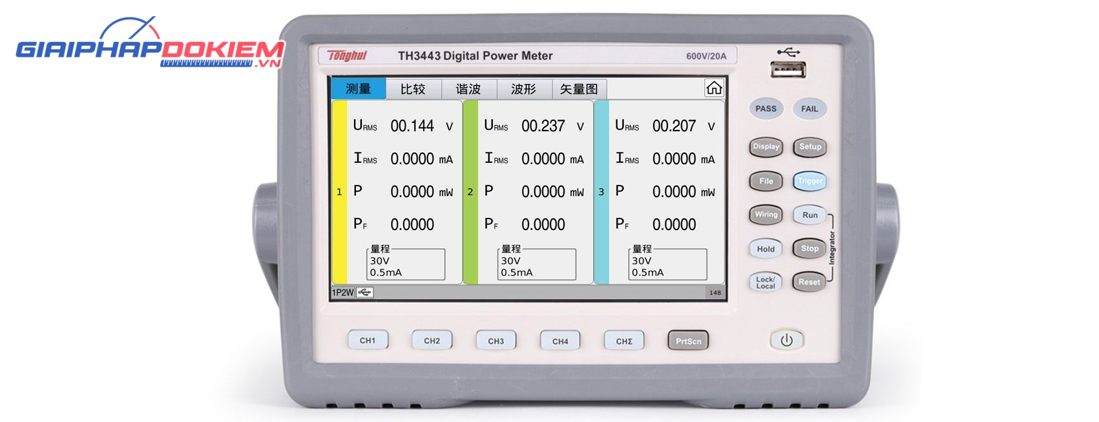Screen dimensions: 1099x422
Task: Reset the integrator with the Reset button
Action: pyautogui.click(x=810, y=282)
